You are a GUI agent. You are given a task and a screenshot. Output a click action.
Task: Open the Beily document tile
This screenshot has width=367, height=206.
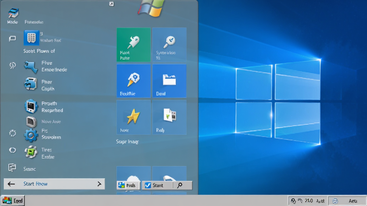[170, 117]
